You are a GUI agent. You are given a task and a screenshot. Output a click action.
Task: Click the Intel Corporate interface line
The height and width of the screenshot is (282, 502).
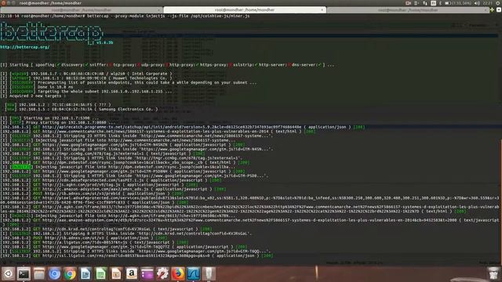tap(86, 73)
